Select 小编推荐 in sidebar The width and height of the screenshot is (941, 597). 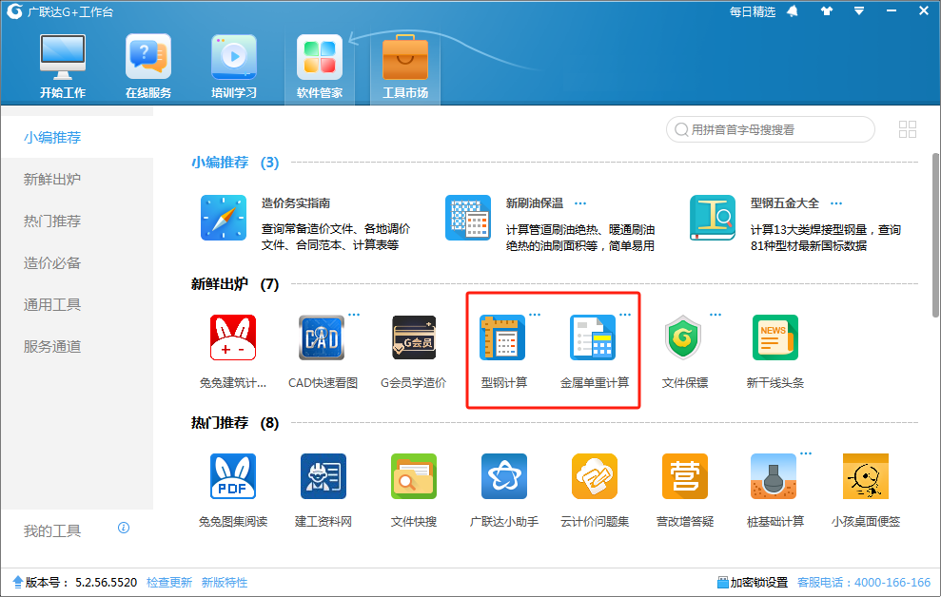coord(77,137)
